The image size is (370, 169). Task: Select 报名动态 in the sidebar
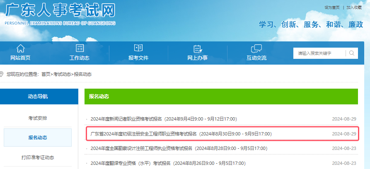coord(38,138)
